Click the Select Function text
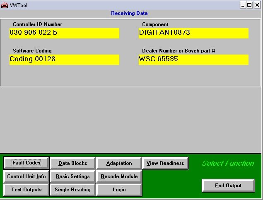263x200 pixels. tap(228, 163)
